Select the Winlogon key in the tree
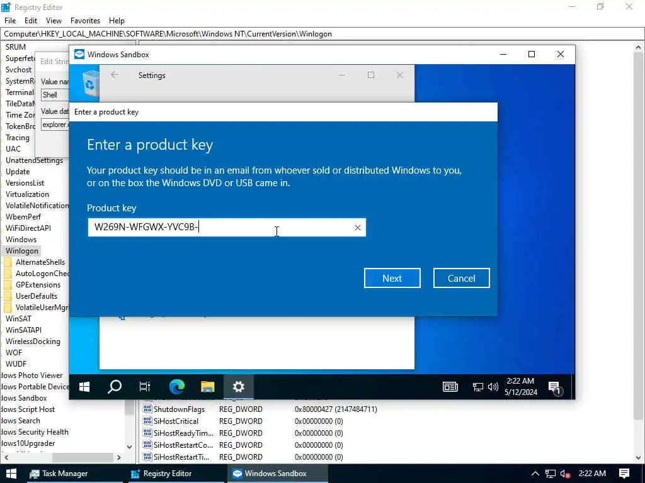The image size is (645, 483). [22, 250]
